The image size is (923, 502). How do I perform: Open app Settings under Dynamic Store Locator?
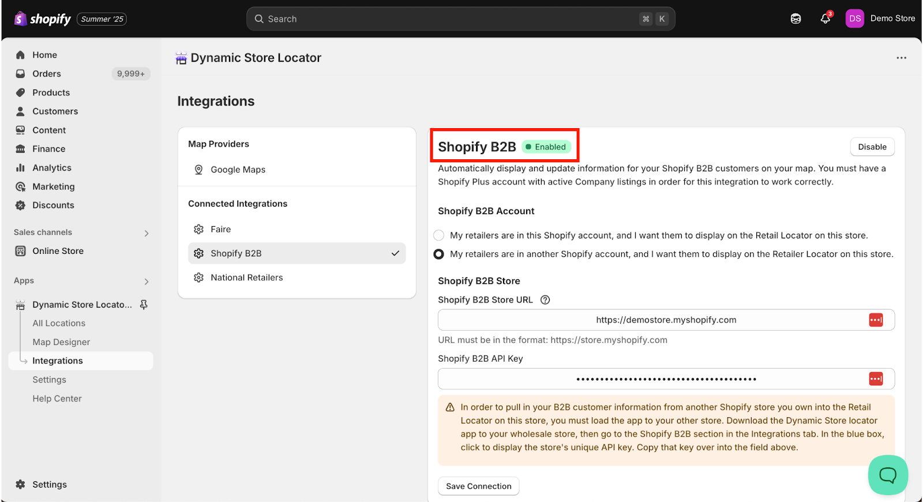pyautogui.click(x=50, y=380)
